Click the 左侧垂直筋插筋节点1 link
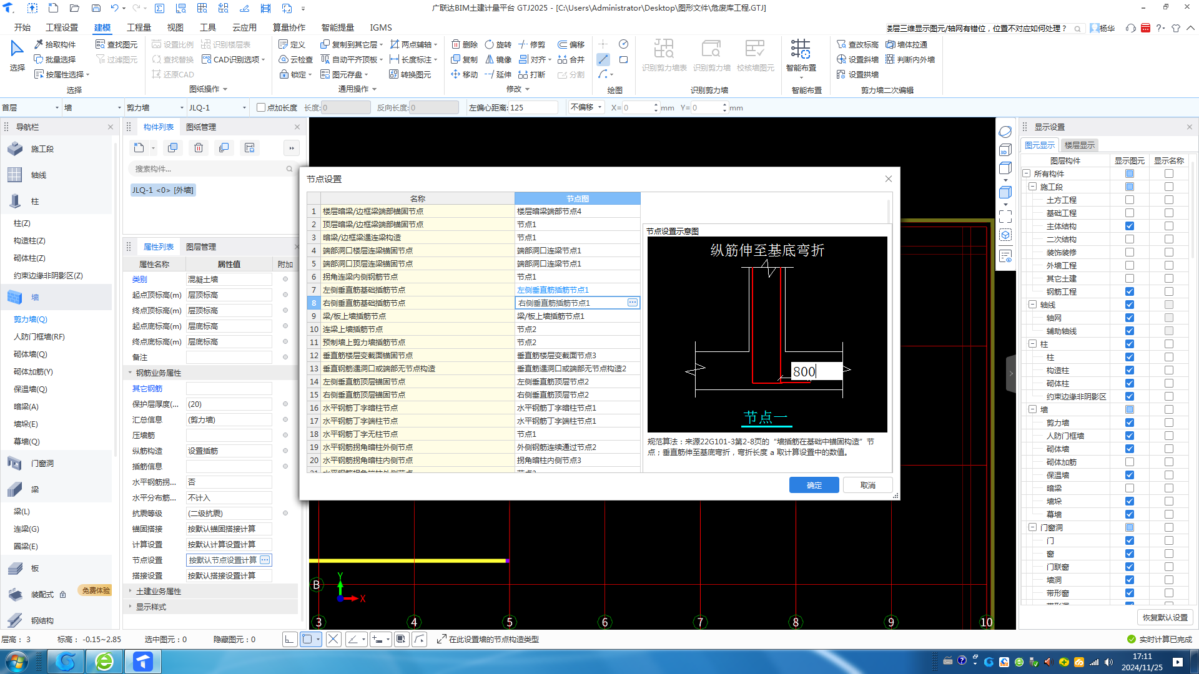Viewport: 1199px width, 674px height. click(x=553, y=290)
